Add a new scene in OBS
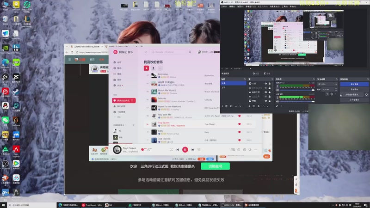This screenshot has height=208, width=370. [222, 106]
